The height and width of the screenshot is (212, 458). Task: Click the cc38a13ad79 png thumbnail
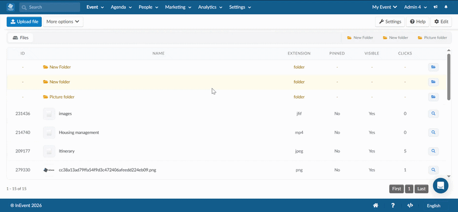(49, 170)
